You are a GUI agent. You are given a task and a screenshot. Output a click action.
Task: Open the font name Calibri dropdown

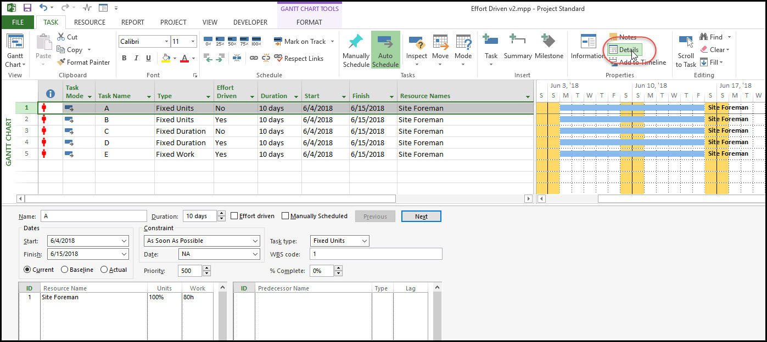(x=166, y=42)
